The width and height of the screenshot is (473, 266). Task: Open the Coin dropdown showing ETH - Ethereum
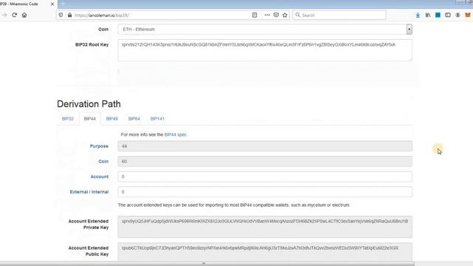pos(265,30)
